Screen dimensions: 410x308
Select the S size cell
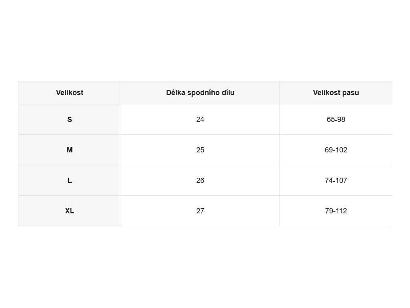click(x=70, y=120)
